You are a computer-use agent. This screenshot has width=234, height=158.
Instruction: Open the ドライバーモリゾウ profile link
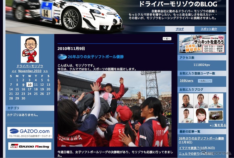point(30,66)
